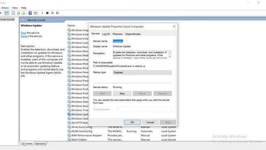
Task: Switch to the Recovery tab
Action: pyautogui.click(x=117, y=34)
